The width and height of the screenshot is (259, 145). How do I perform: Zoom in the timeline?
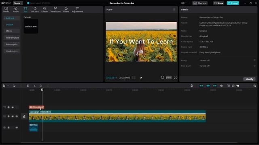click(255, 86)
